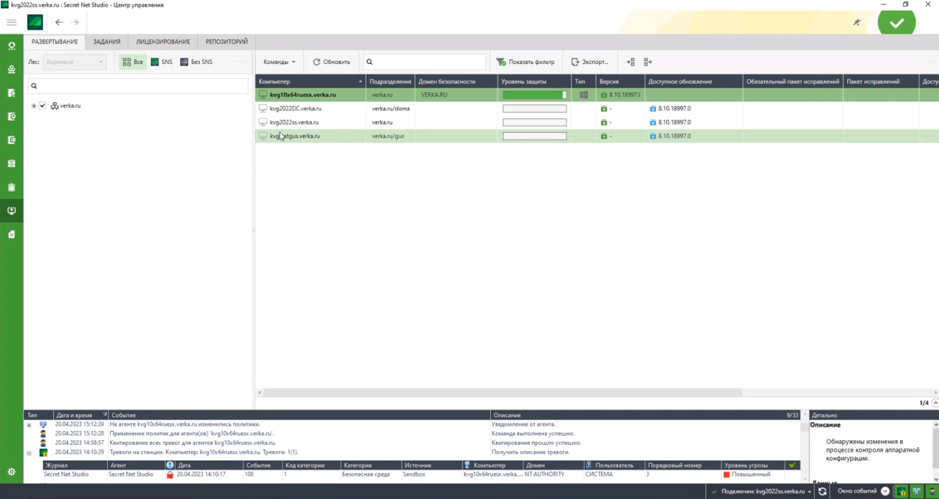Click the Экспорт... button
Screen dimensions: 939x499
[x=590, y=62]
